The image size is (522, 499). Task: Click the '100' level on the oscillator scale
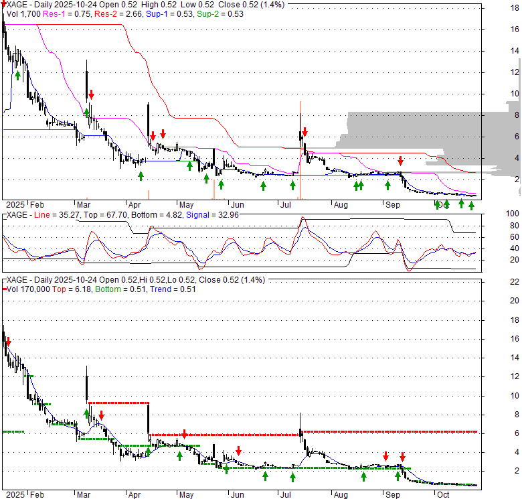pyautogui.click(x=513, y=214)
